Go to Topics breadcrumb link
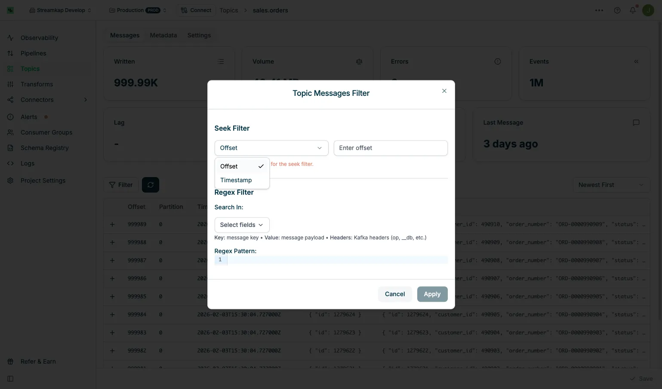 (229, 10)
